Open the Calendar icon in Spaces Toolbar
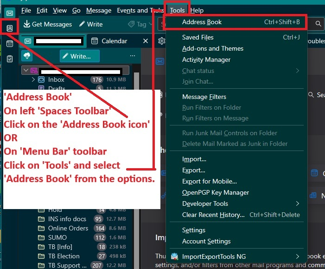This screenshot has width=325, height=269. [10, 44]
